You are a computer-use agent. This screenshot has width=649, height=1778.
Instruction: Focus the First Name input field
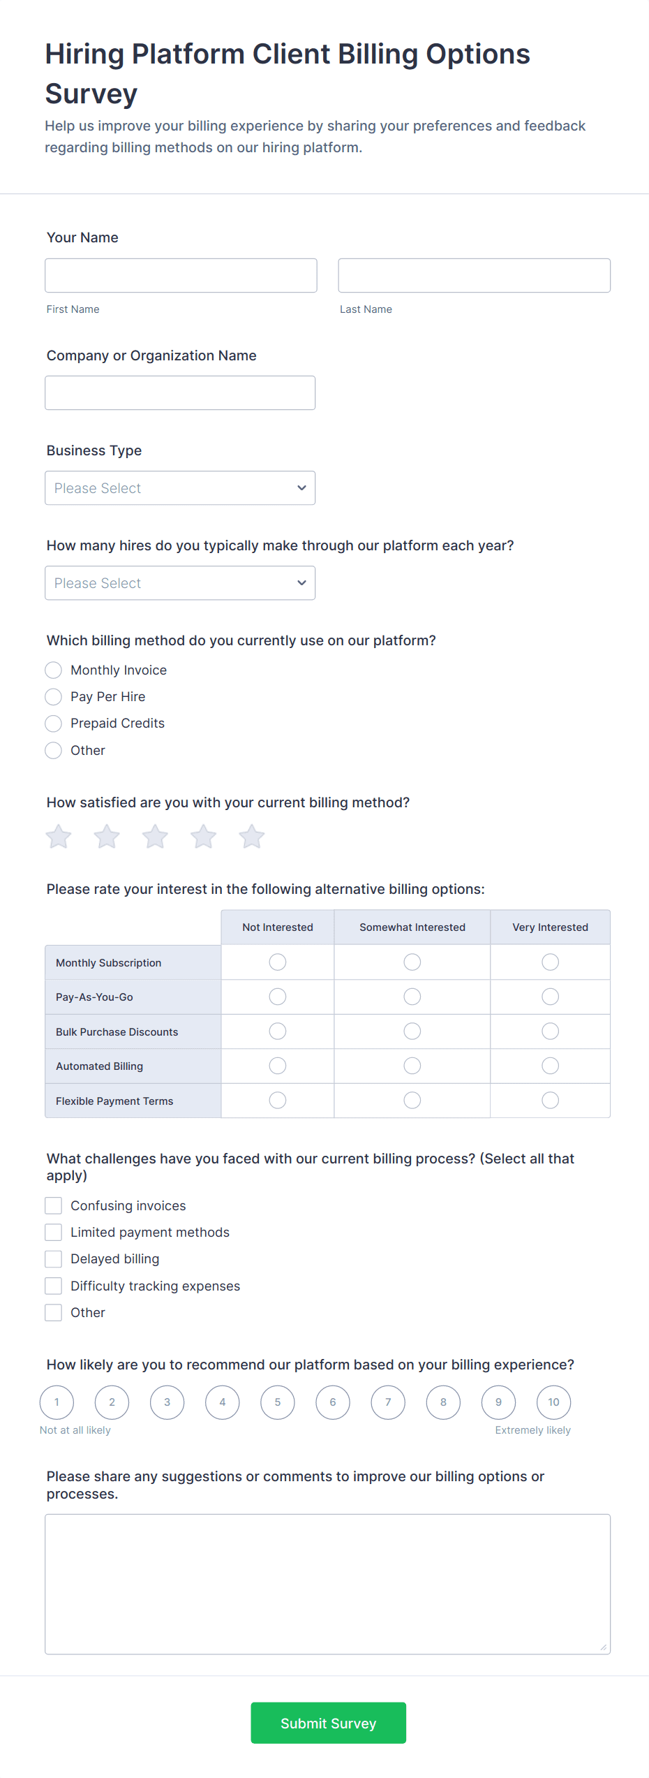click(181, 276)
